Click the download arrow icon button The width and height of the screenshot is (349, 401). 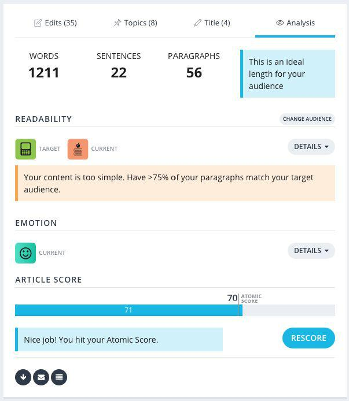23,377
